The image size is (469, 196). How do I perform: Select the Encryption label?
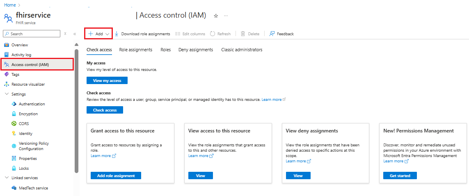point(28,114)
